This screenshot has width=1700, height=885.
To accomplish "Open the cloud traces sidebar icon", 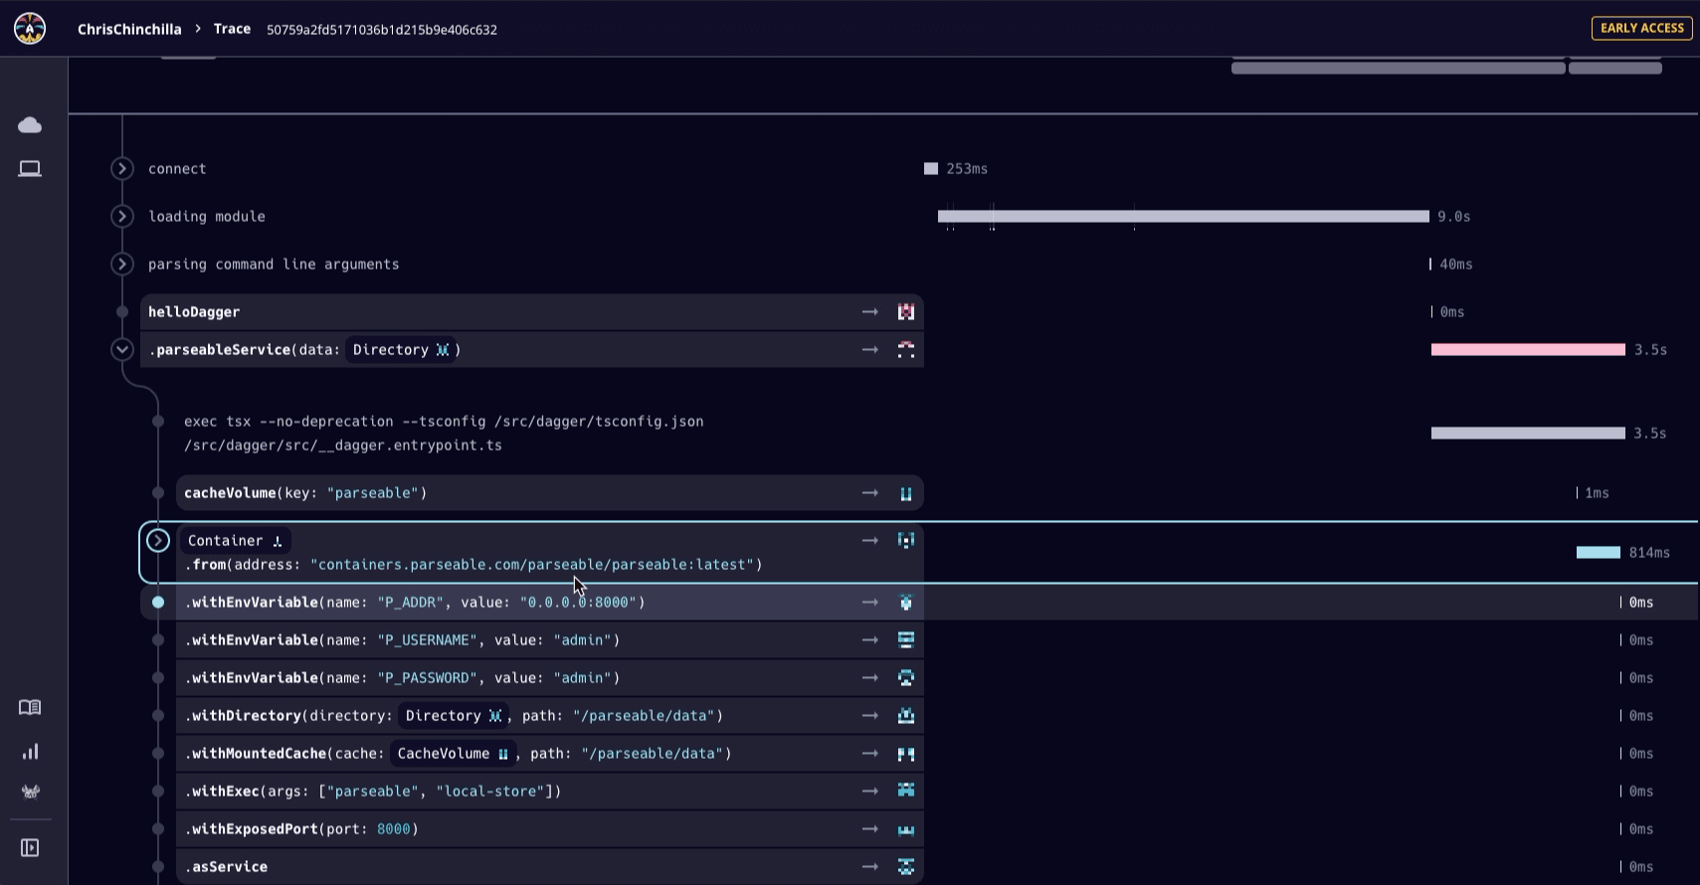I will pyautogui.click(x=30, y=124).
